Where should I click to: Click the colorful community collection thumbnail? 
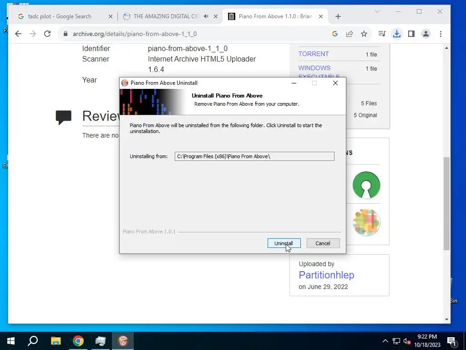point(366,222)
